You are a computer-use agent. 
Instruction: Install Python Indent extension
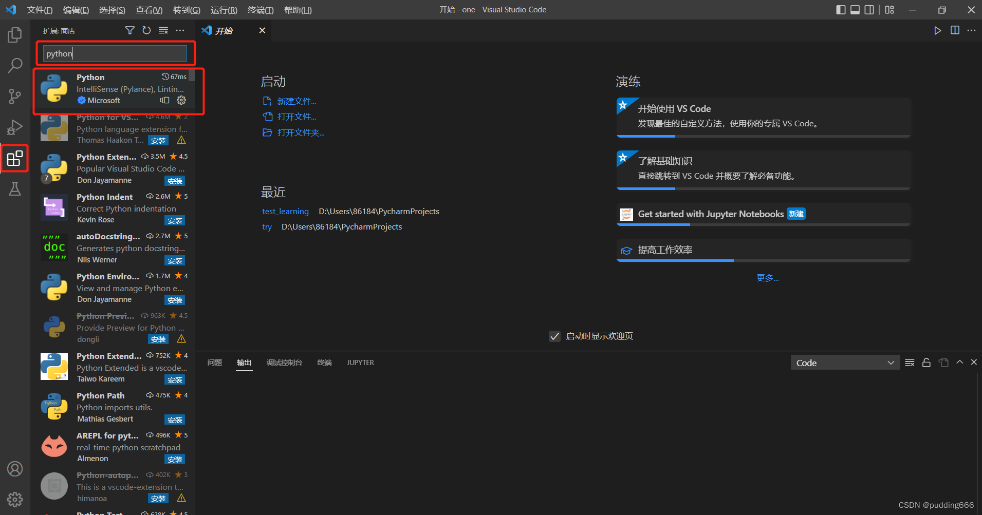175,221
